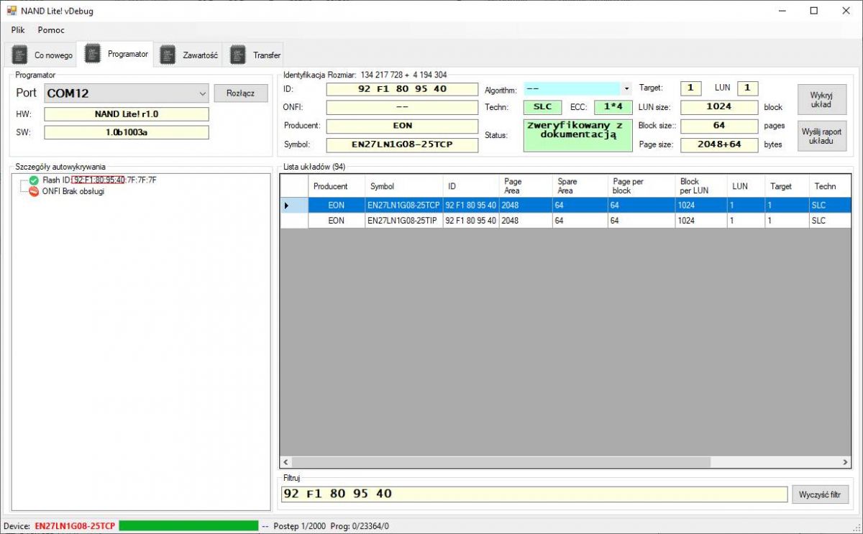Click the Rozłącz button
The width and height of the screenshot is (863, 534).
(241, 93)
